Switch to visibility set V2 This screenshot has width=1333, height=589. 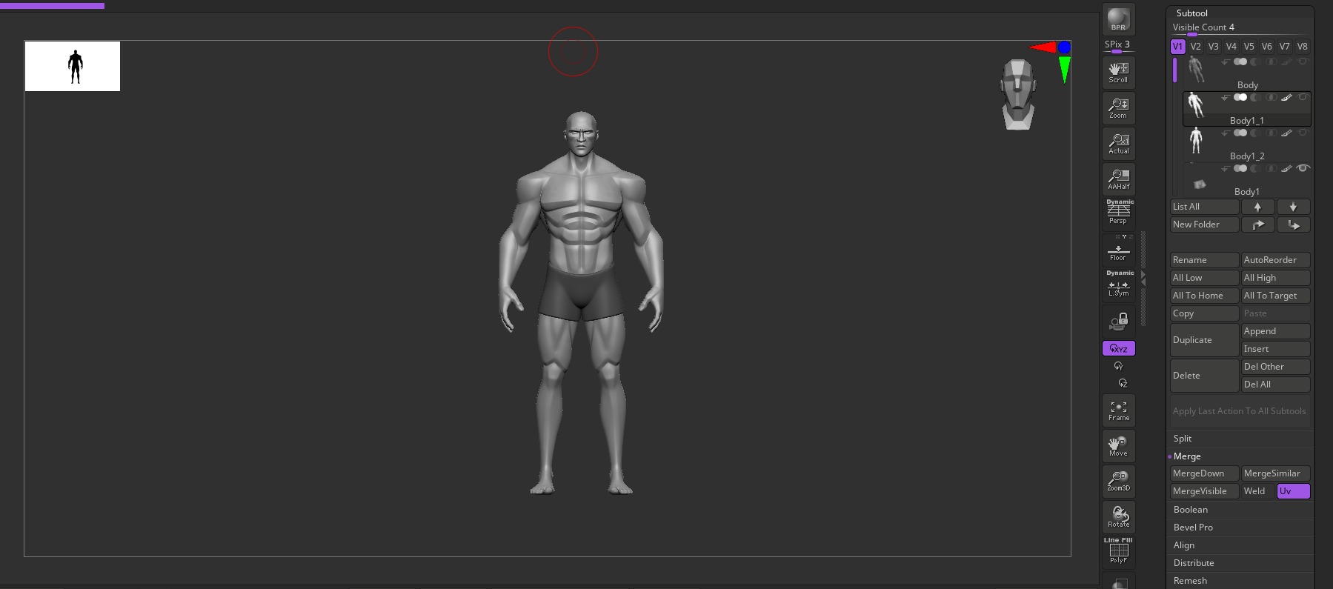[x=1196, y=47]
